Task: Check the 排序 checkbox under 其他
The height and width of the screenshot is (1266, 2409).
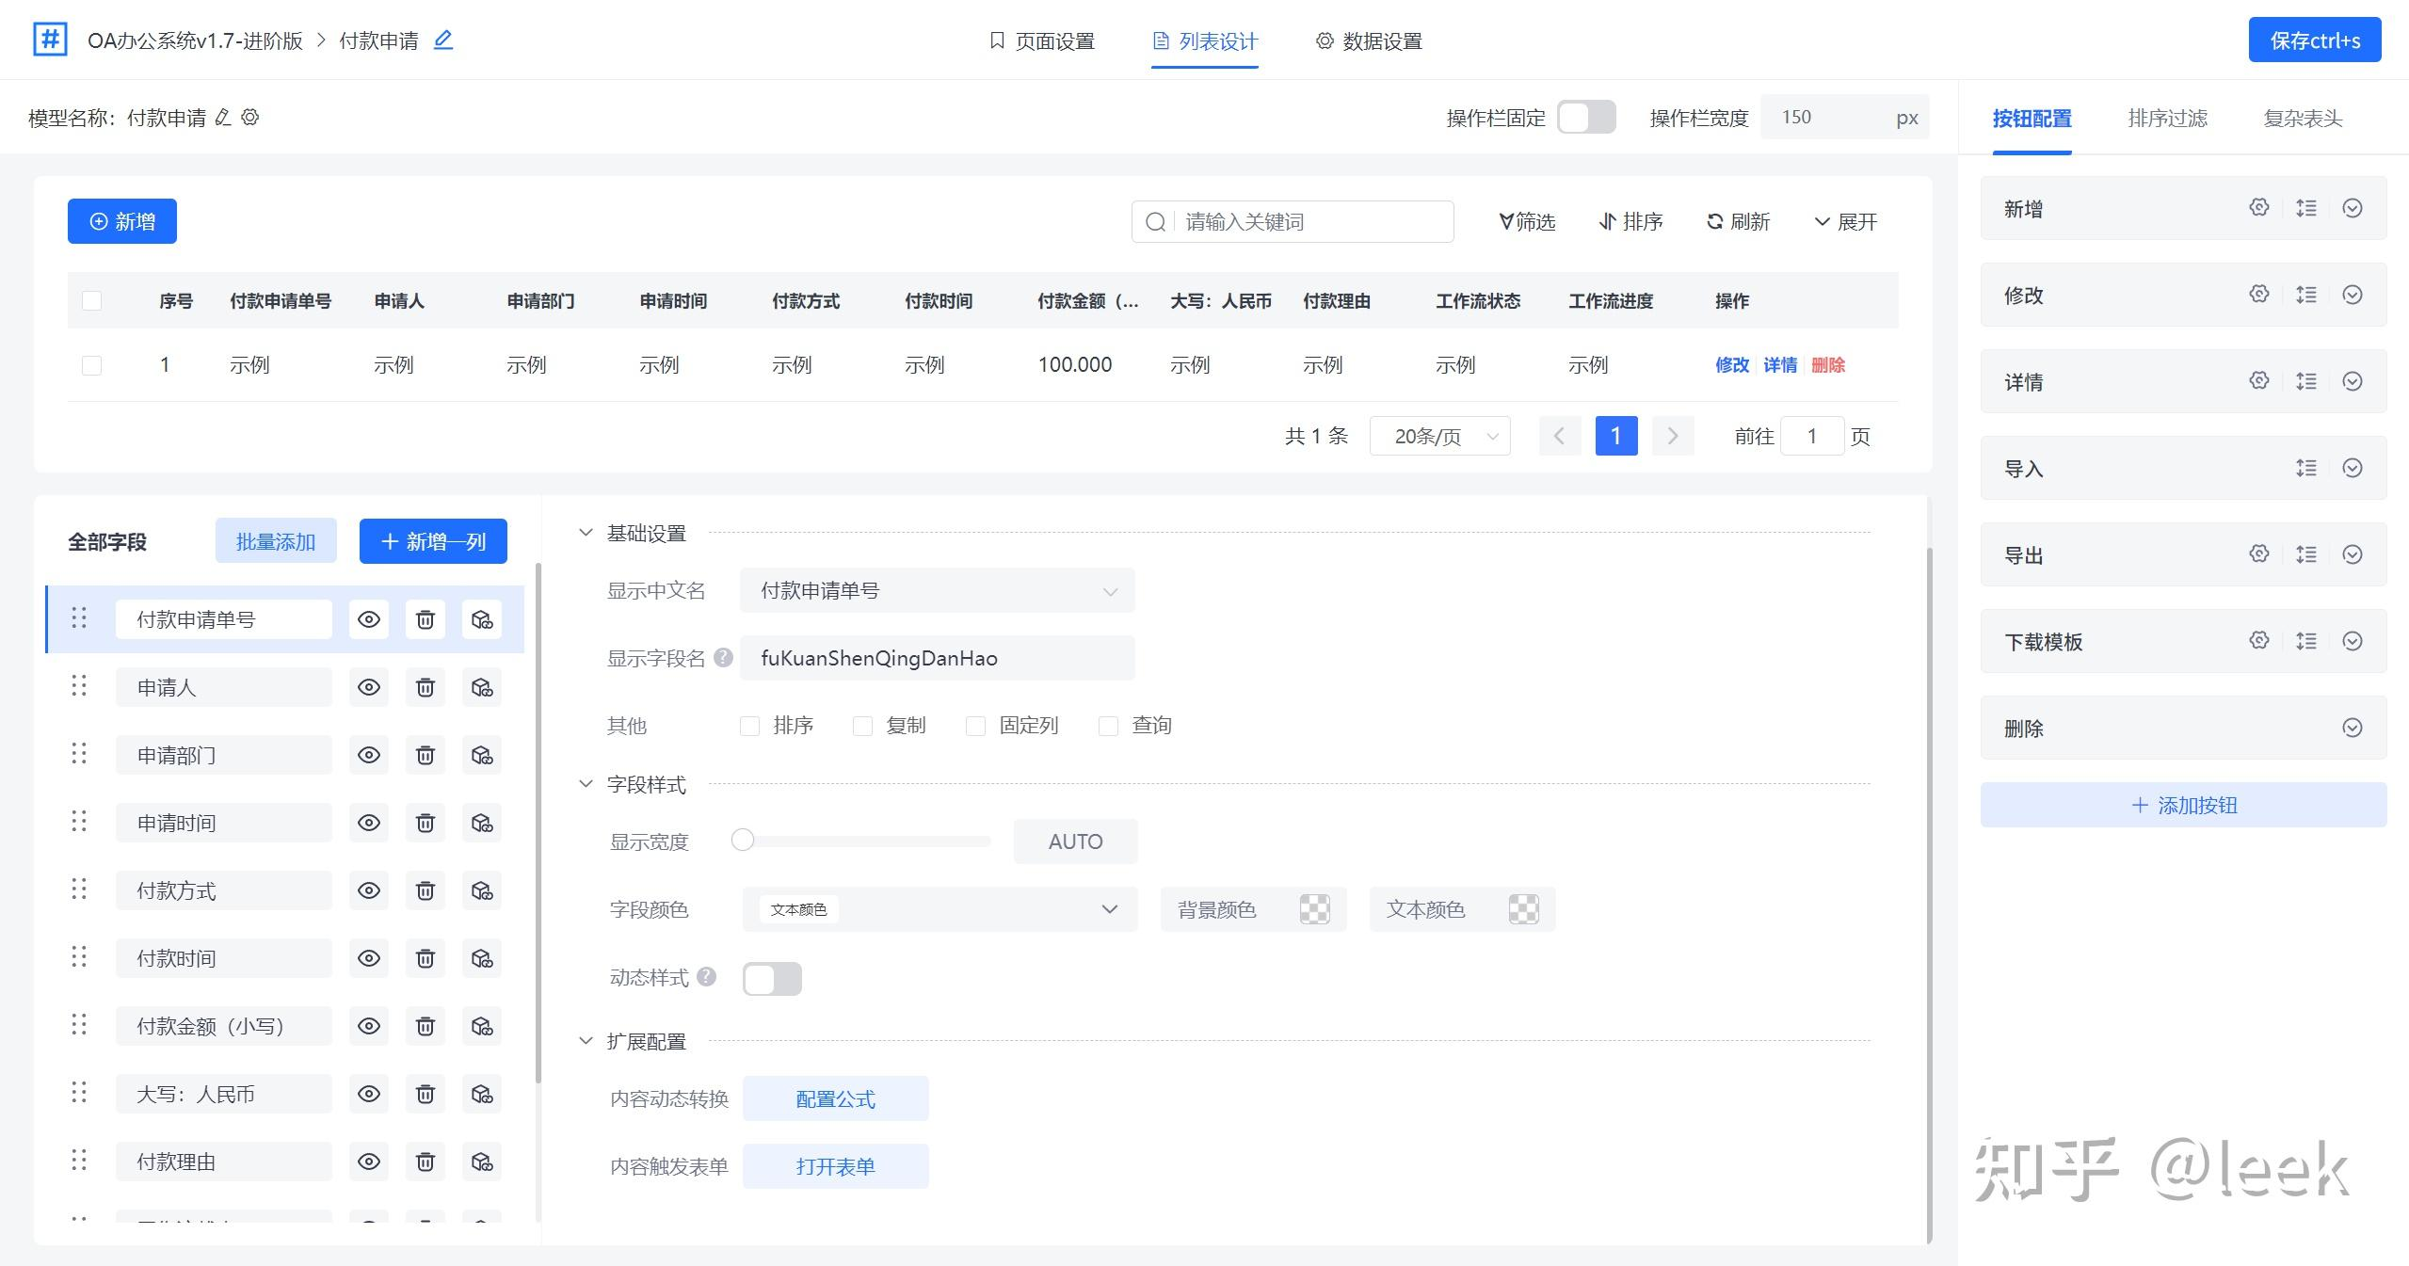Action: tap(750, 726)
